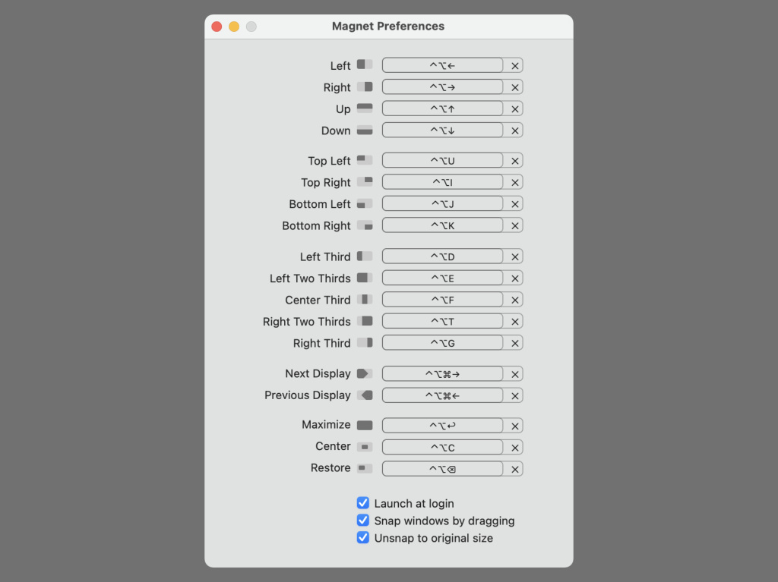This screenshot has width=778, height=582.
Task: Toggle Unsnap to original size
Action: coord(363,538)
